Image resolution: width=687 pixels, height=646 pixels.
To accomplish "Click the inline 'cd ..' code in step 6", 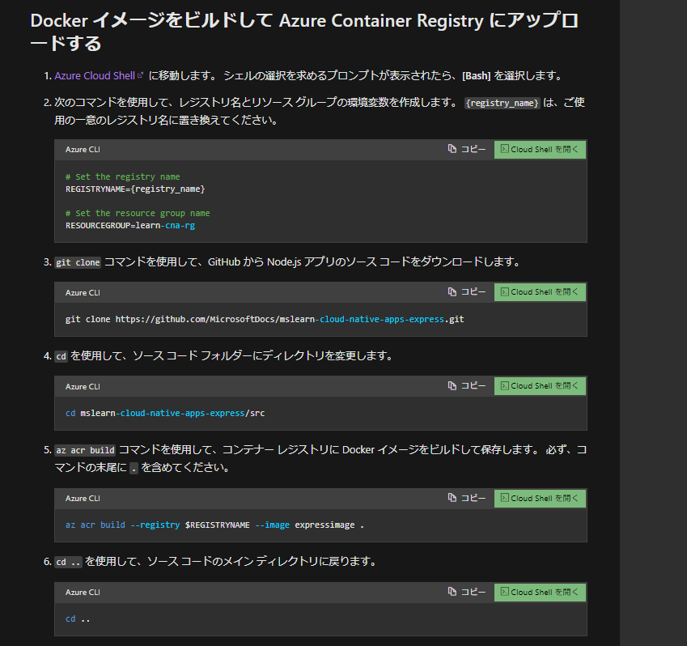I will pyautogui.click(x=68, y=562).
